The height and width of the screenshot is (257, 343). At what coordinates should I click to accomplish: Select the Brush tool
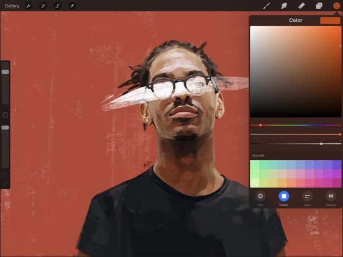click(x=266, y=6)
